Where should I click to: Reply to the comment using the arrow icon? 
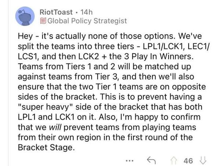(151, 160)
